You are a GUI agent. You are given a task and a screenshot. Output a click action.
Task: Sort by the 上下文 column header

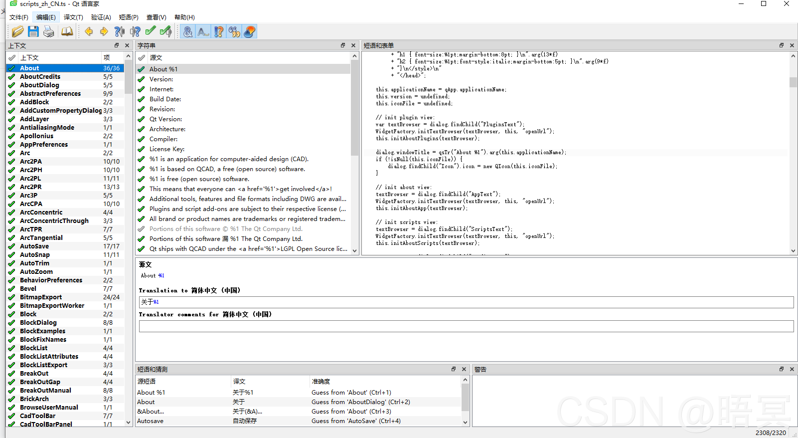coord(60,57)
